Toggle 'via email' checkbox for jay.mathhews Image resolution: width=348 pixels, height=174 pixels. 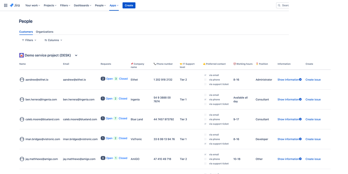click(x=205, y=155)
